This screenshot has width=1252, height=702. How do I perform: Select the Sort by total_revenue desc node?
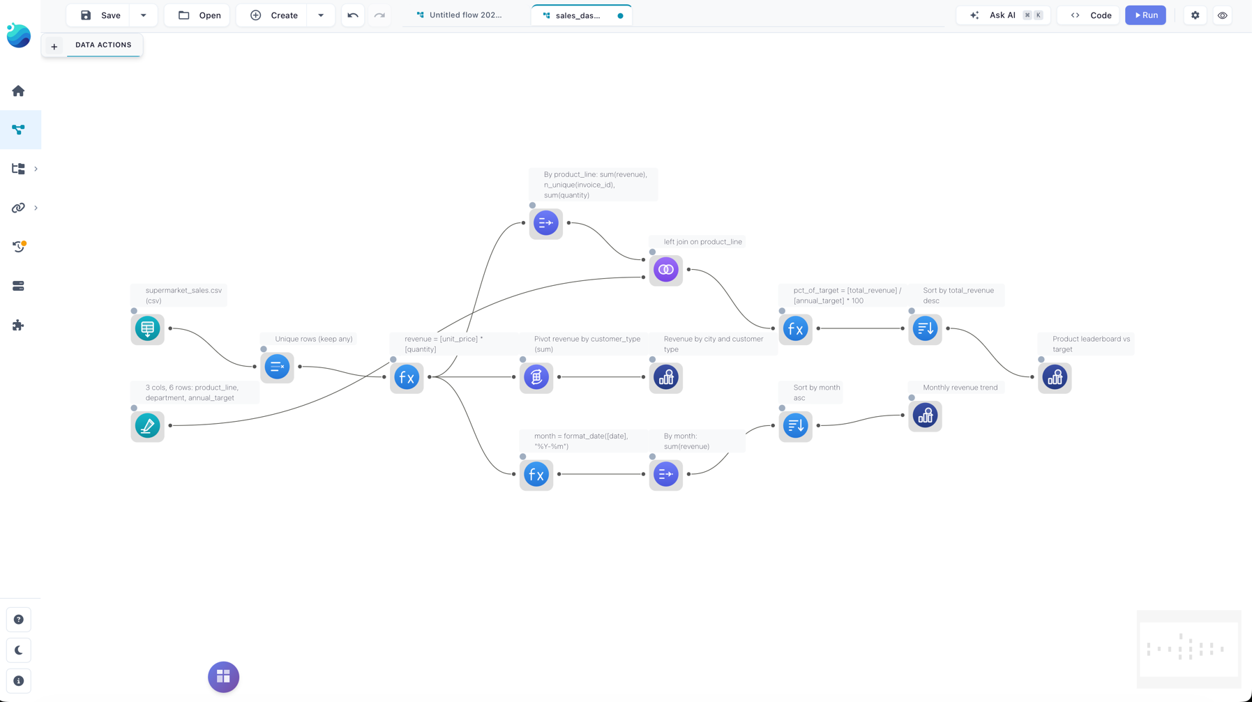click(x=925, y=328)
